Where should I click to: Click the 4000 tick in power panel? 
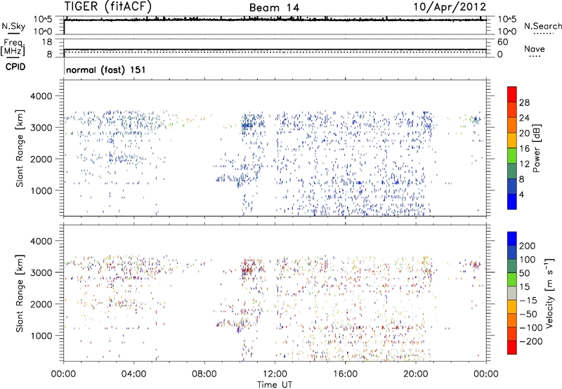[41, 96]
